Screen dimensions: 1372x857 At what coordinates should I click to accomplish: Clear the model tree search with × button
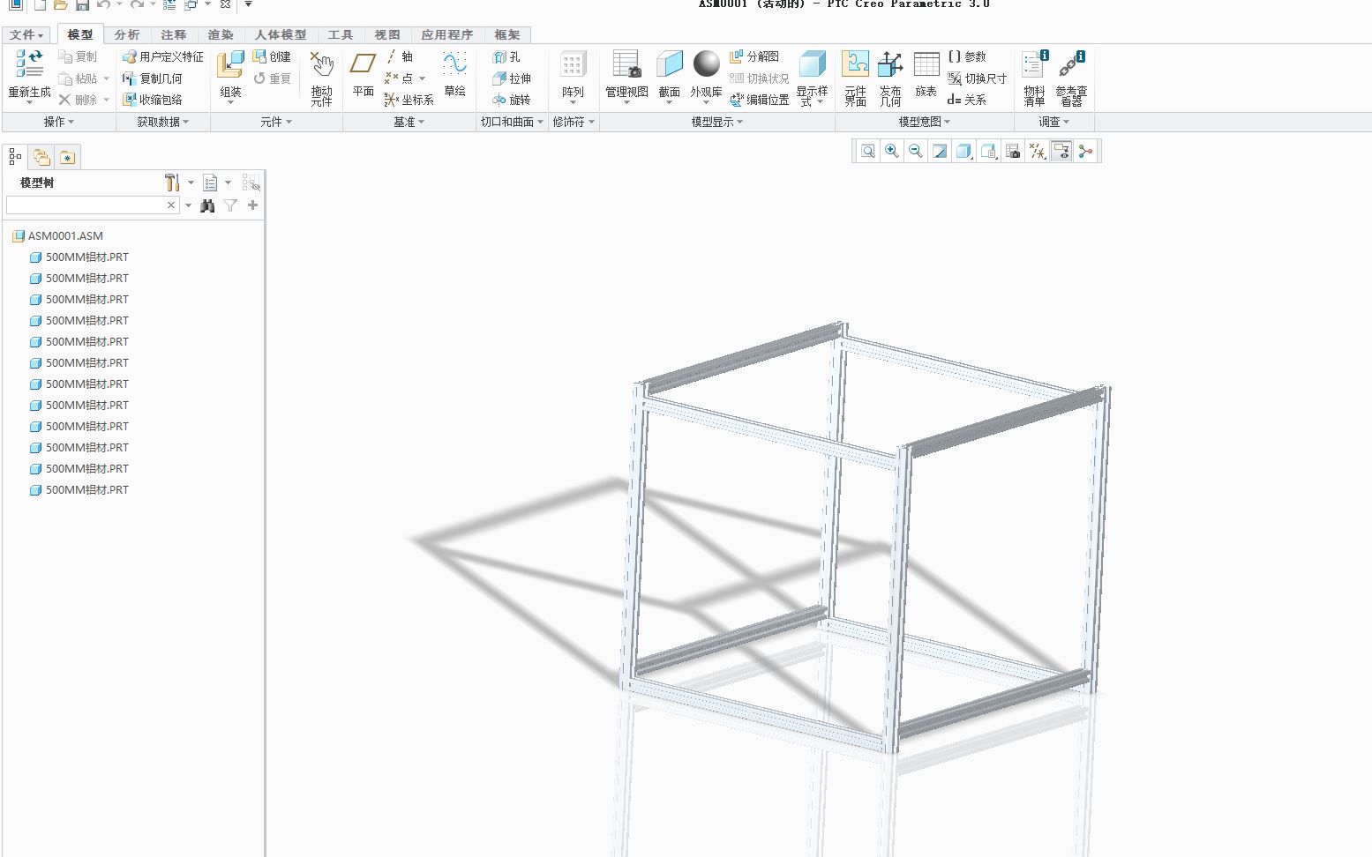[x=169, y=205]
